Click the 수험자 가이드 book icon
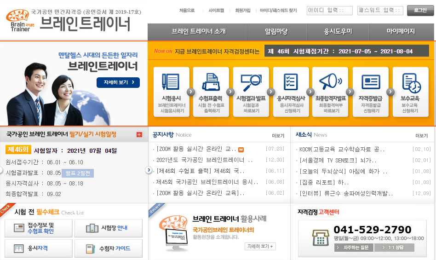This screenshot has width=436, height=260. (90, 249)
